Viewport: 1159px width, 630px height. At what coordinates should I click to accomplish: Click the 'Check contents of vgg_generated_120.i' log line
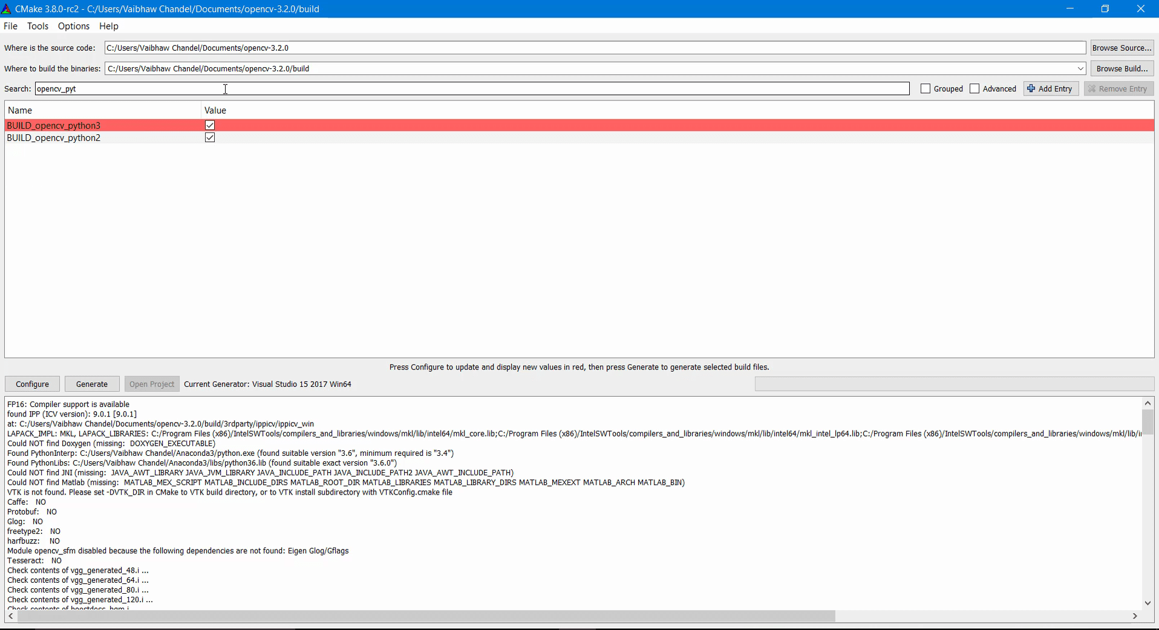point(80,600)
